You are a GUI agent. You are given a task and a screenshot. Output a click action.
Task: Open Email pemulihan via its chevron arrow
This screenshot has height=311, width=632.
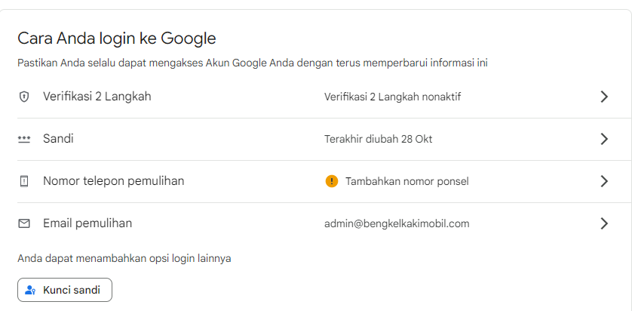pyautogui.click(x=604, y=223)
